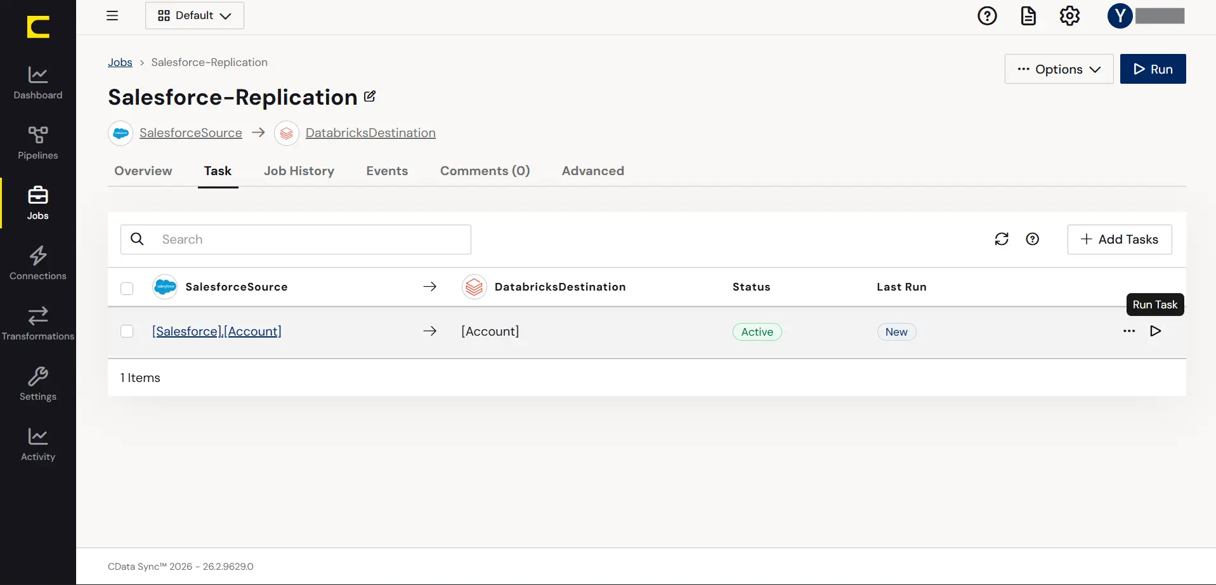
Task: Click the Status column header
Action: 751,287
